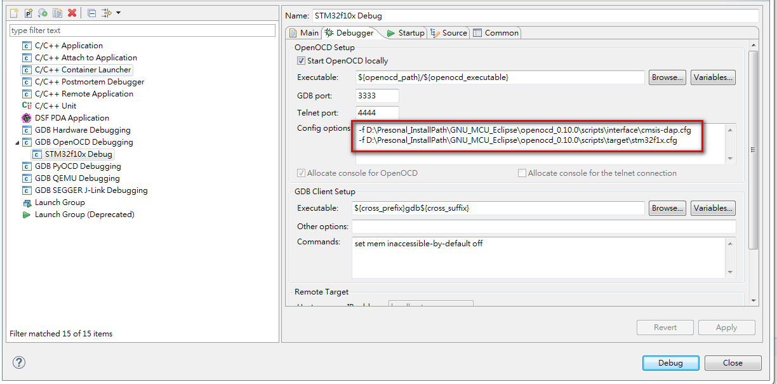Open the help question mark icon
777x384 pixels.
[19, 363]
